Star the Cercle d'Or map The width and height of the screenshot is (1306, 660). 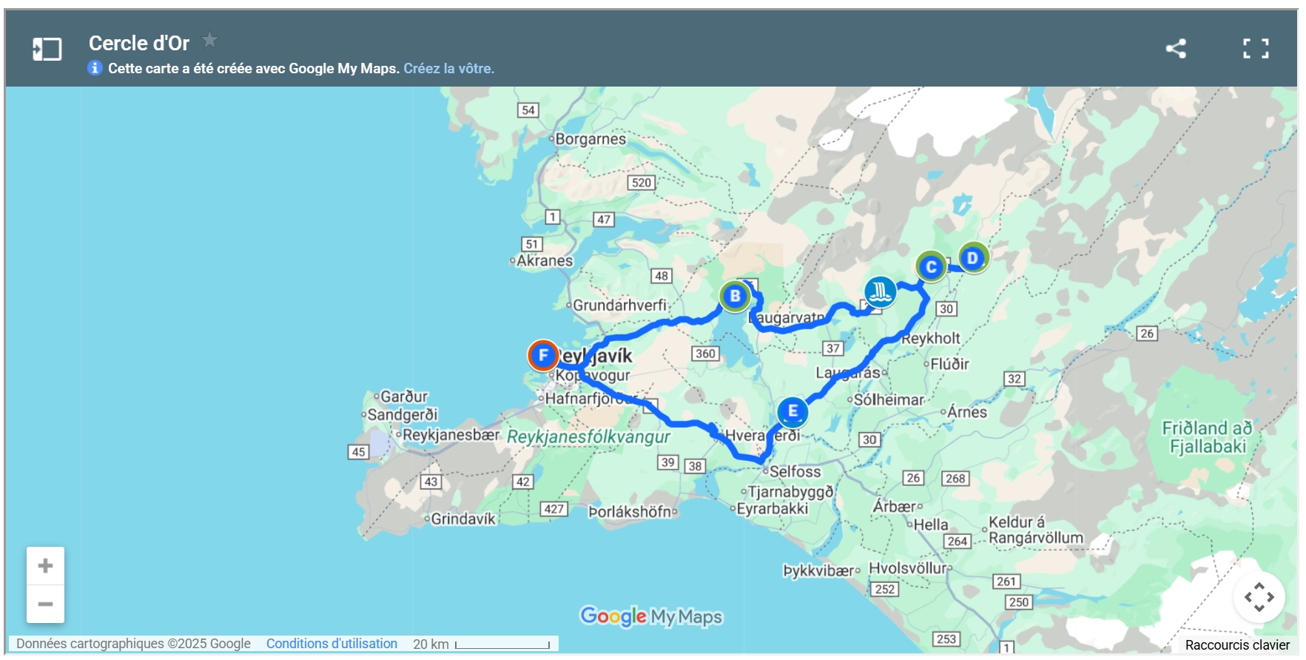coord(210,40)
